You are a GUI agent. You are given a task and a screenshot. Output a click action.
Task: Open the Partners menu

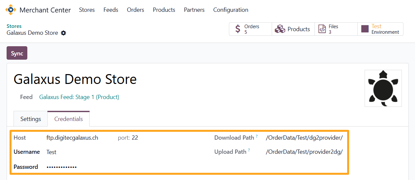pos(194,10)
